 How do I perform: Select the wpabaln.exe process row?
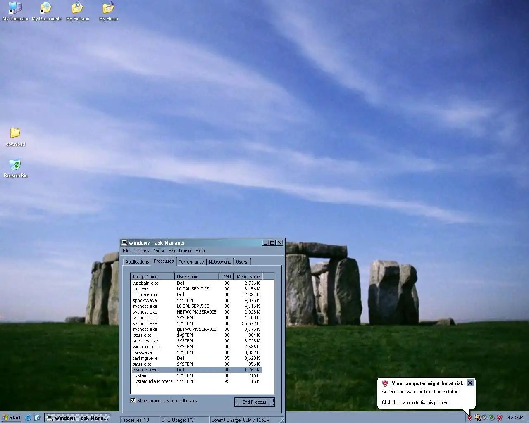click(197, 283)
